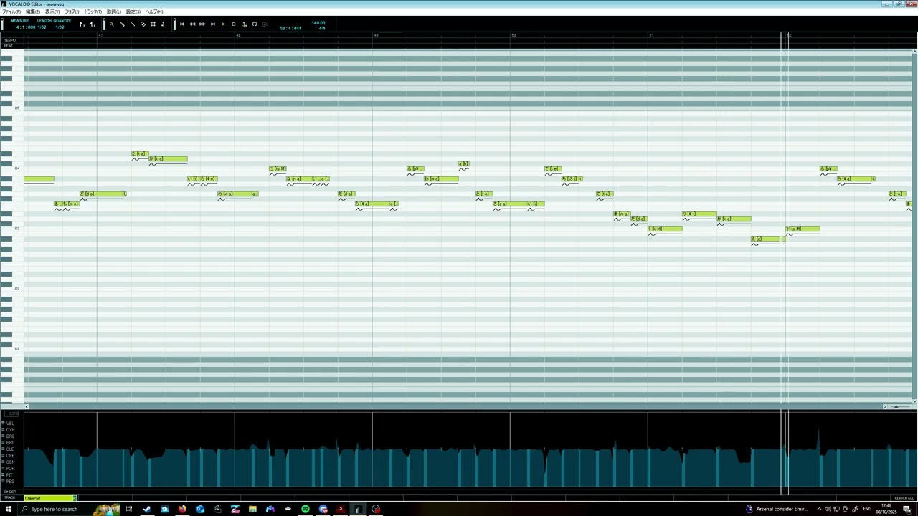Open Firefox from the taskbar
This screenshot has height=516, width=918.
[x=182, y=509]
